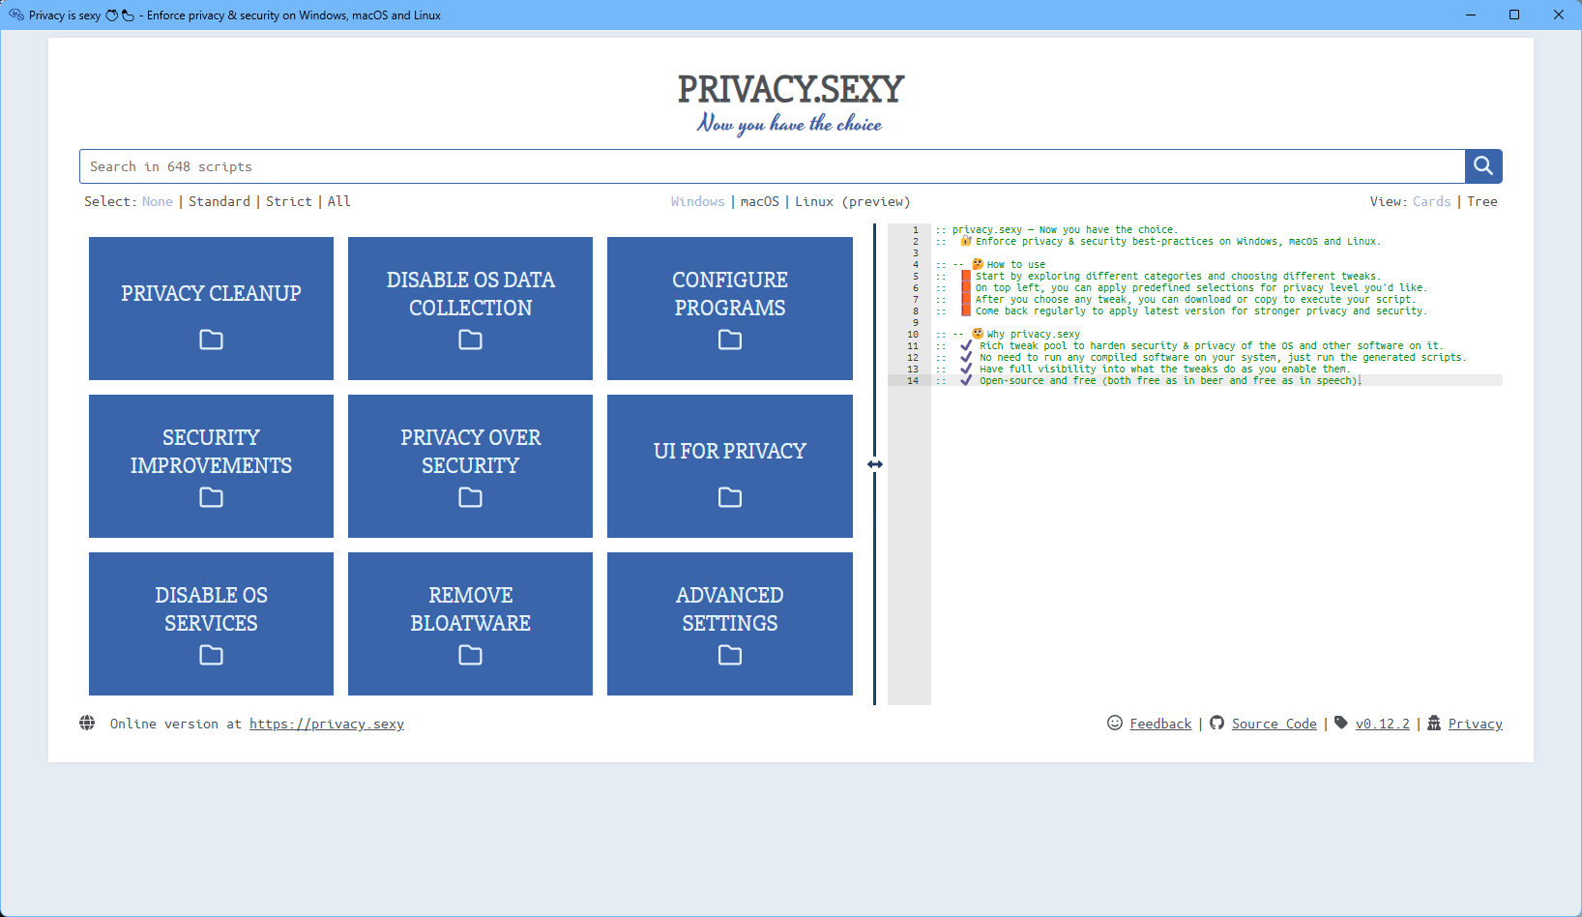Minimize the application window
The width and height of the screenshot is (1582, 917).
coord(1471,15)
